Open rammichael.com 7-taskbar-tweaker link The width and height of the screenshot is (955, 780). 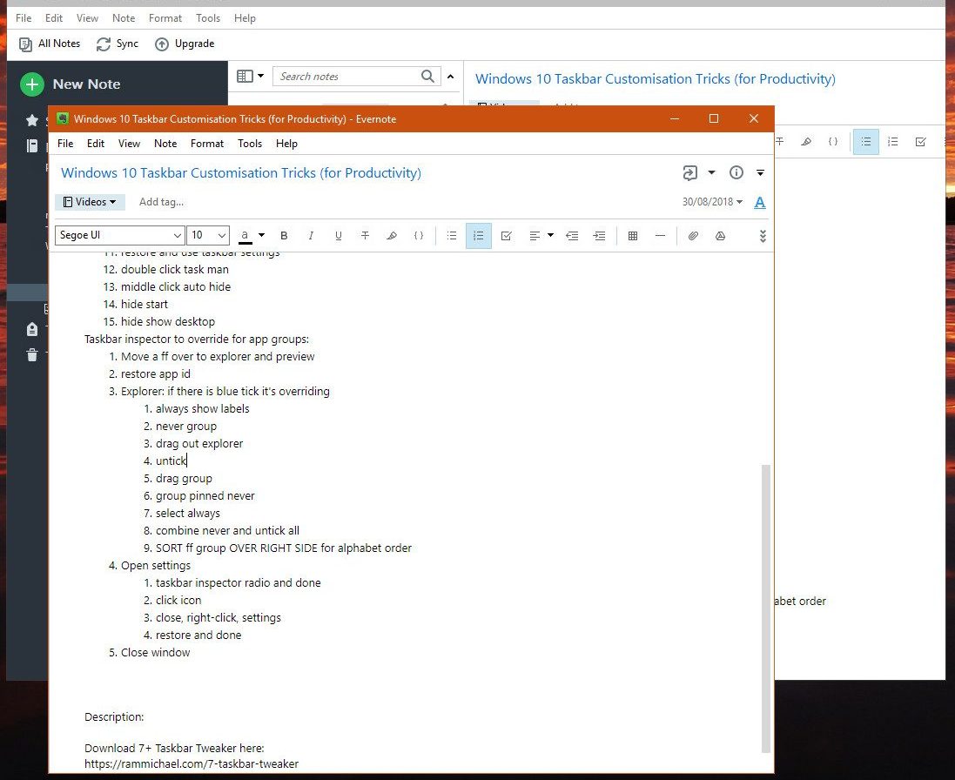[x=192, y=763]
